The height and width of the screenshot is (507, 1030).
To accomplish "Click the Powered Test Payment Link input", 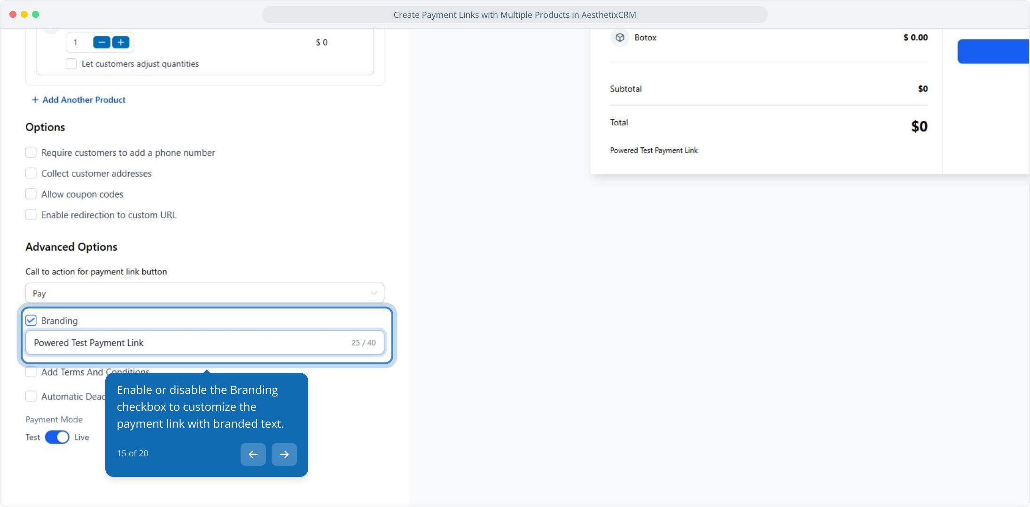I will (188, 343).
